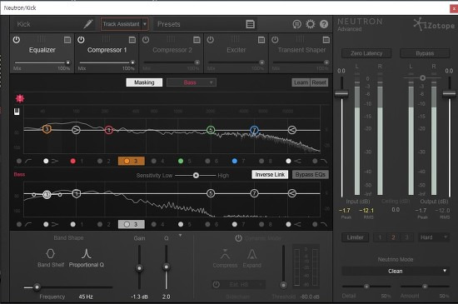Click the Bypass button
The image size is (458, 304).
(425, 53)
